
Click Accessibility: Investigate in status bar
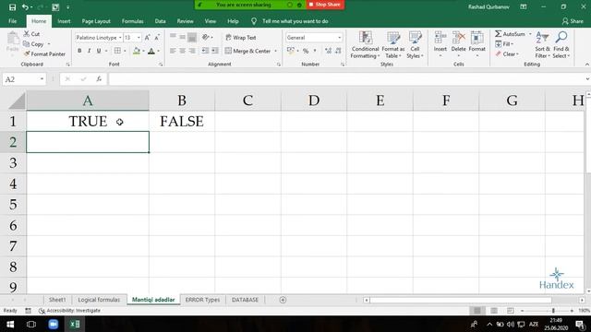point(69,311)
